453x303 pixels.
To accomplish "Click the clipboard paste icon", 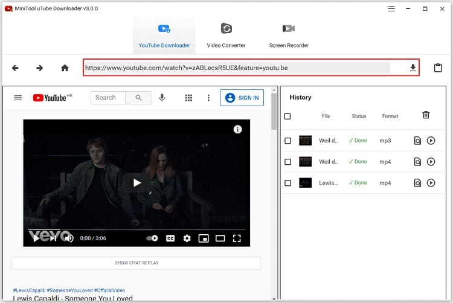I will (438, 68).
